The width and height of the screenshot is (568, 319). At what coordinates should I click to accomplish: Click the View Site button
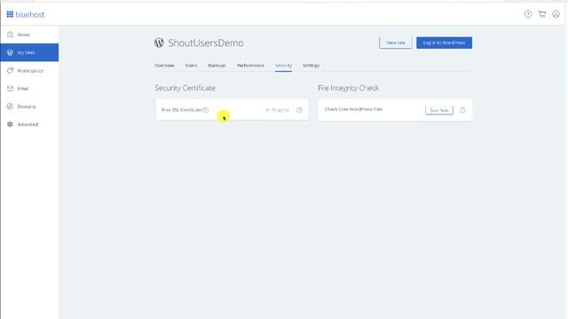tap(396, 43)
